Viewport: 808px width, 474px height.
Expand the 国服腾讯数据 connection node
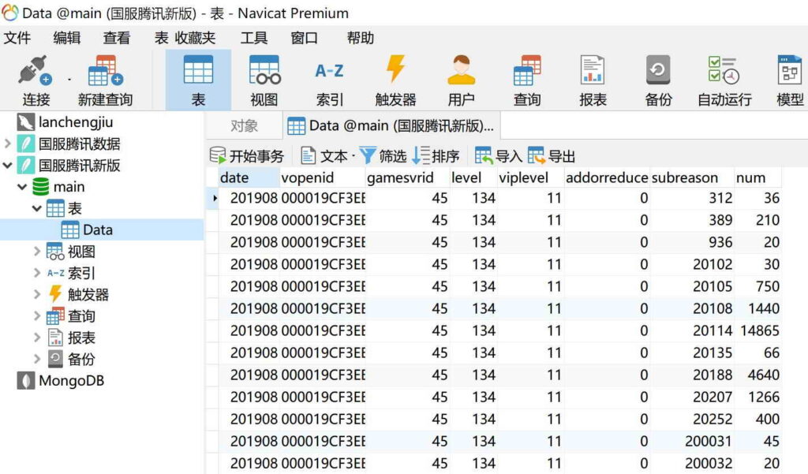[8, 144]
